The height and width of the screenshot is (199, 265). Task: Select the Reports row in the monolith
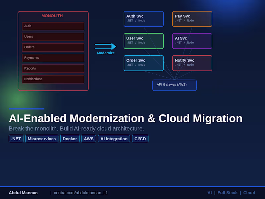(x=53, y=69)
